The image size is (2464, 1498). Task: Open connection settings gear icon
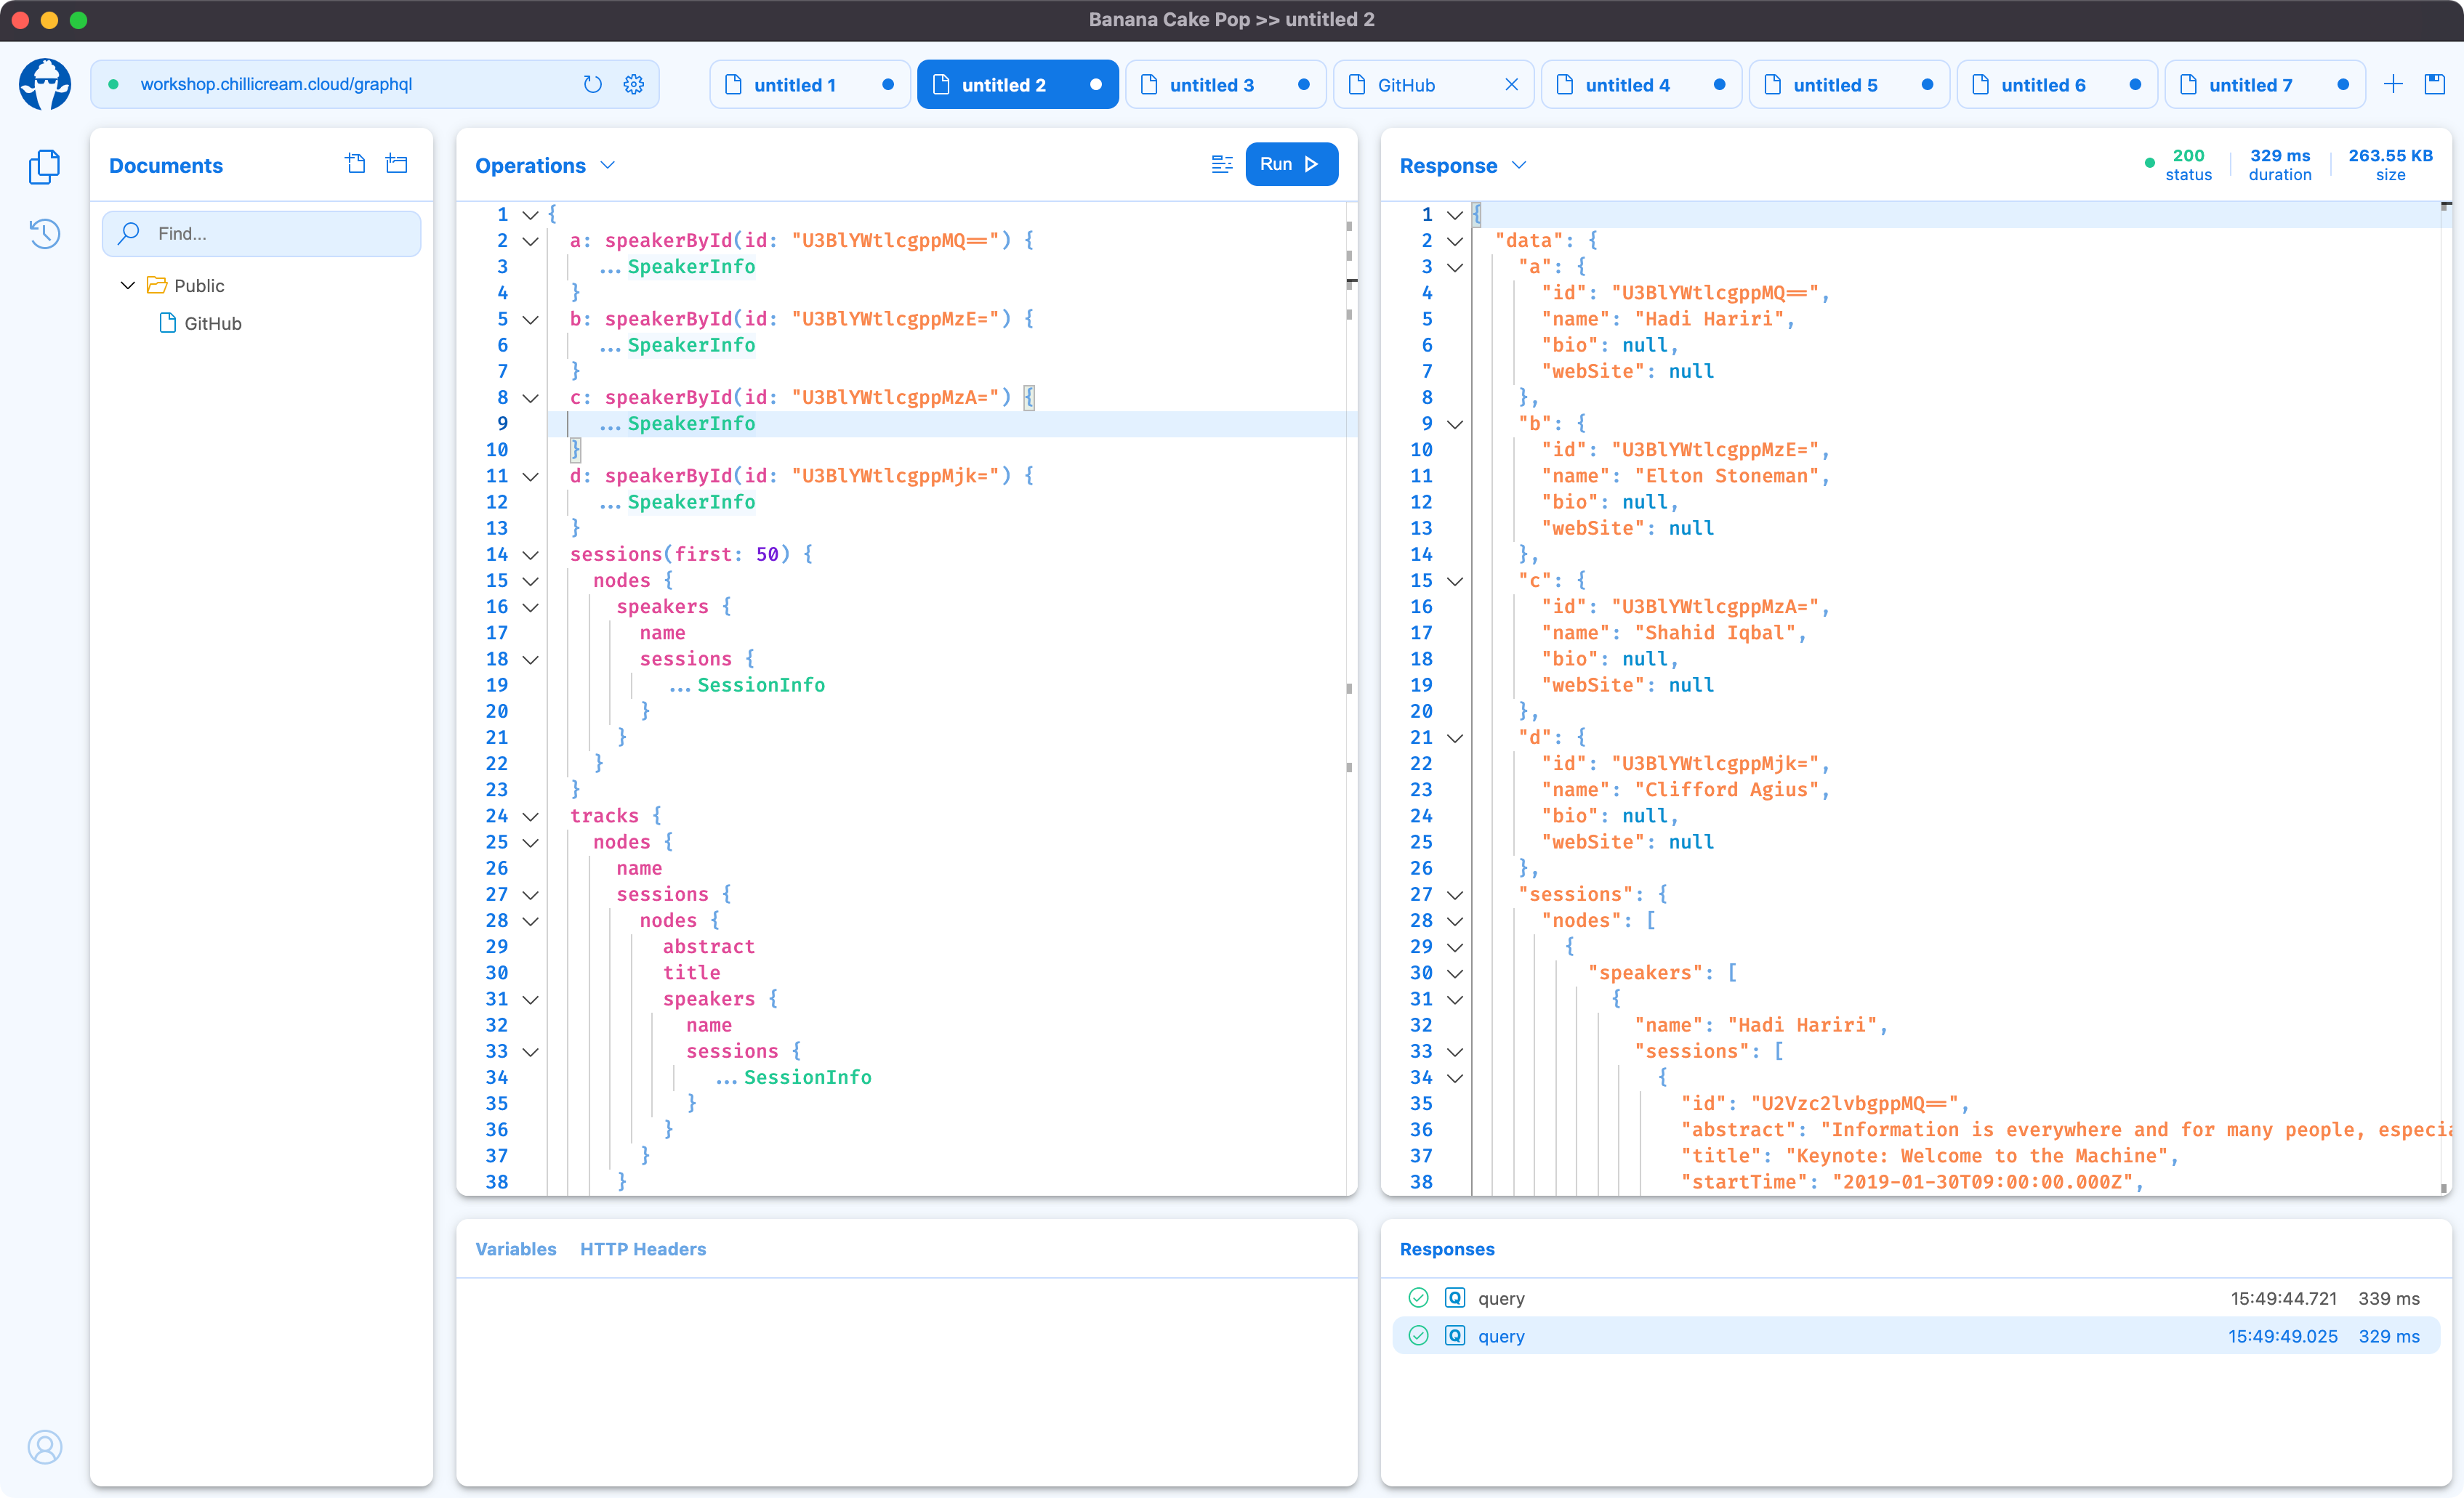pyautogui.click(x=633, y=84)
